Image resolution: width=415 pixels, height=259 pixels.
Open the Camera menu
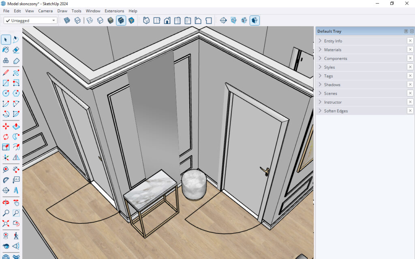point(45,11)
